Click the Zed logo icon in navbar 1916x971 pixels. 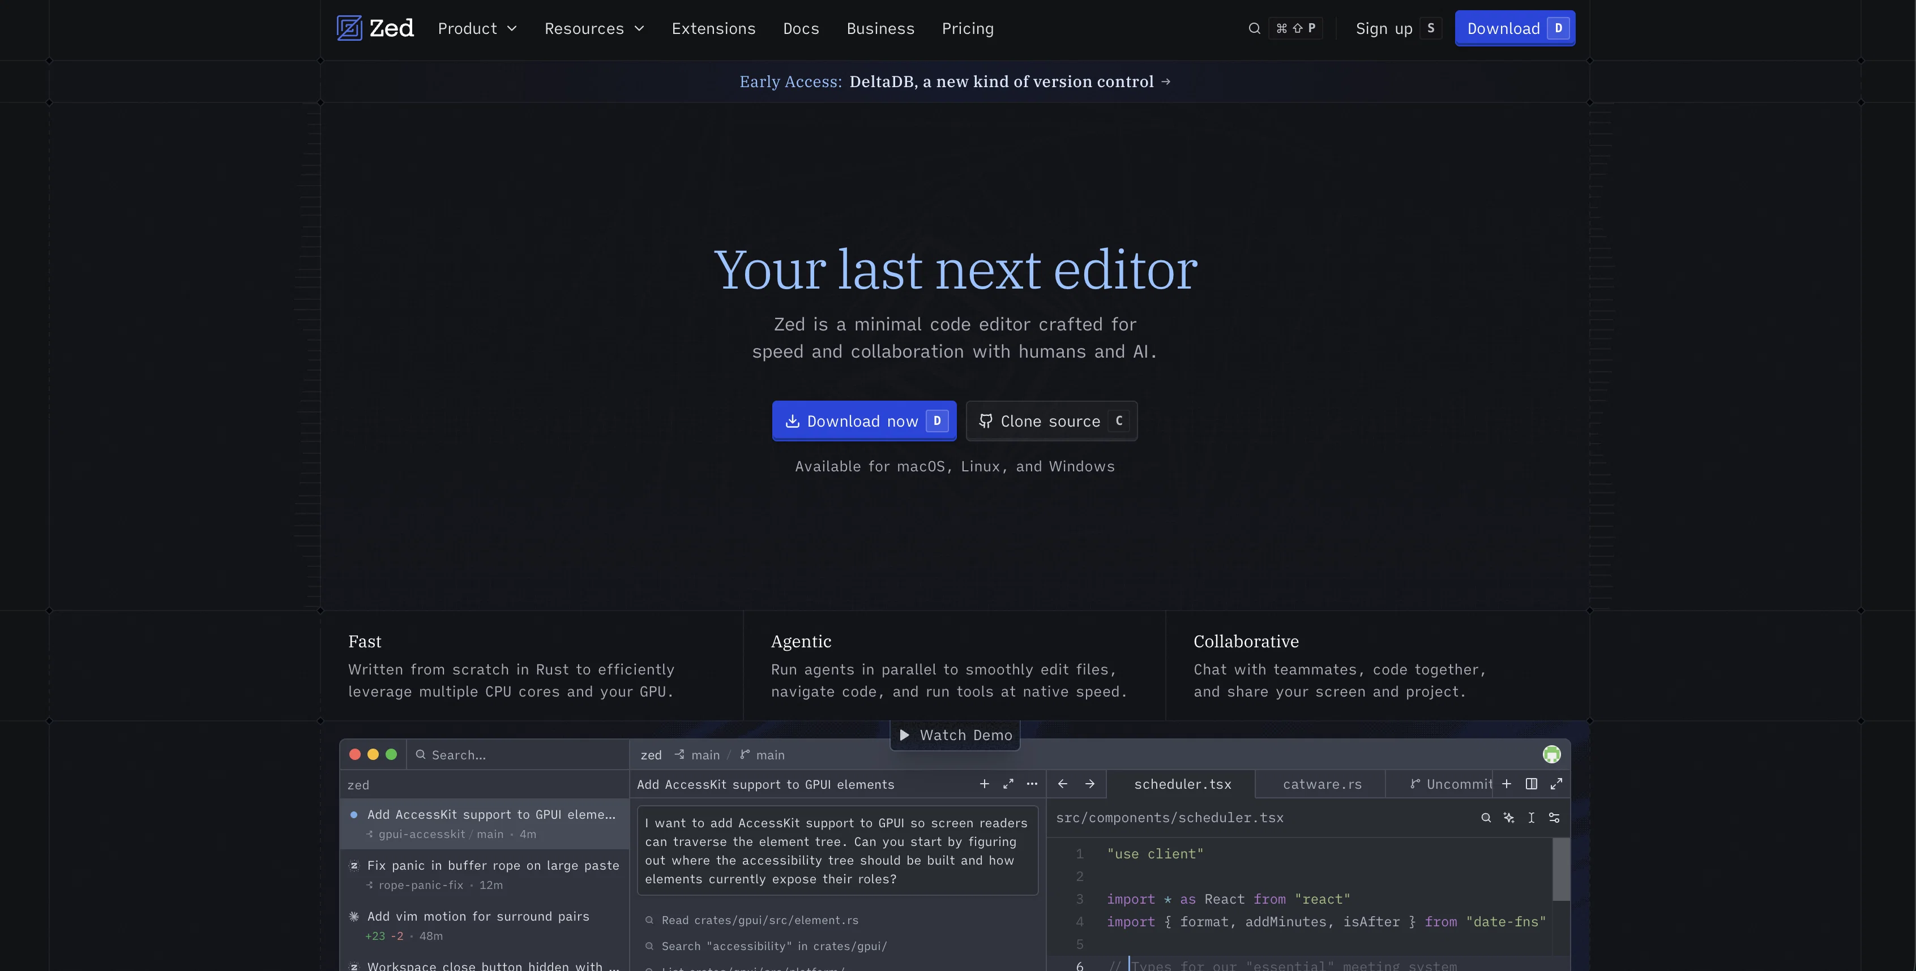349,28
